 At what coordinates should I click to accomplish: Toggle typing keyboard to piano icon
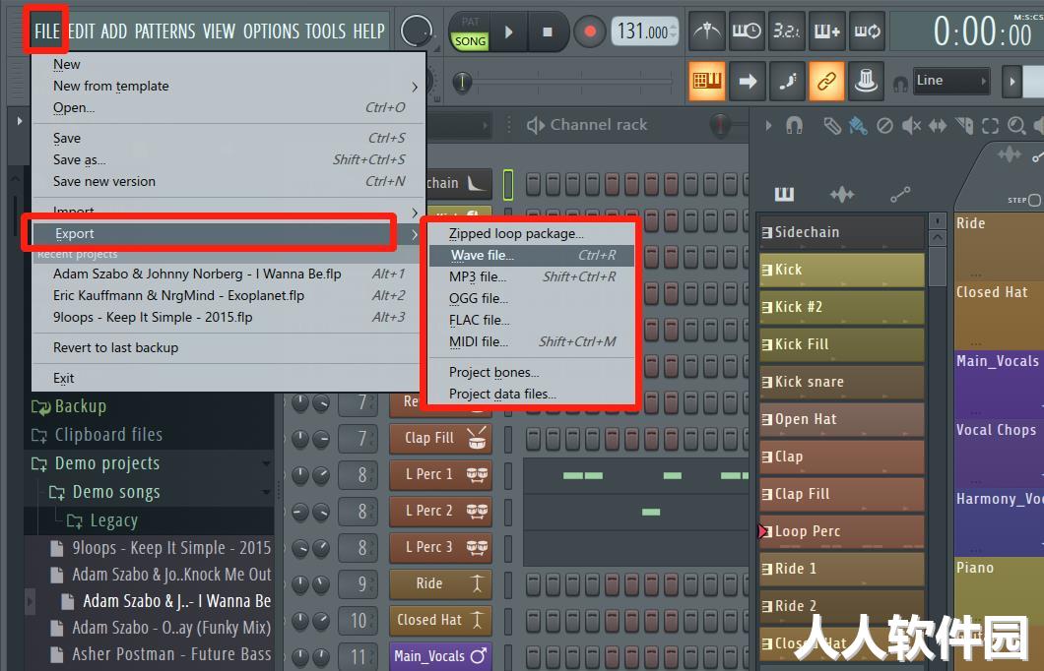[706, 81]
